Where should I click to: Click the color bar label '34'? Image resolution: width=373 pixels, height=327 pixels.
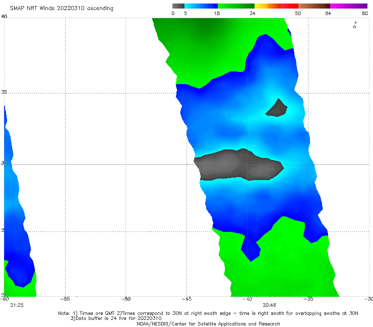pyautogui.click(x=253, y=13)
